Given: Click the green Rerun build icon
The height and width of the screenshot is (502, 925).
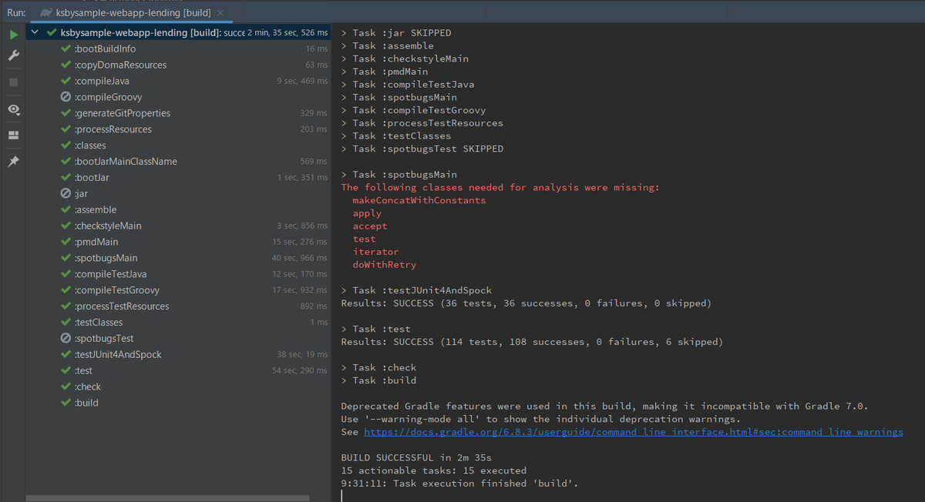Looking at the screenshot, I should pyautogui.click(x=13, y=35).
